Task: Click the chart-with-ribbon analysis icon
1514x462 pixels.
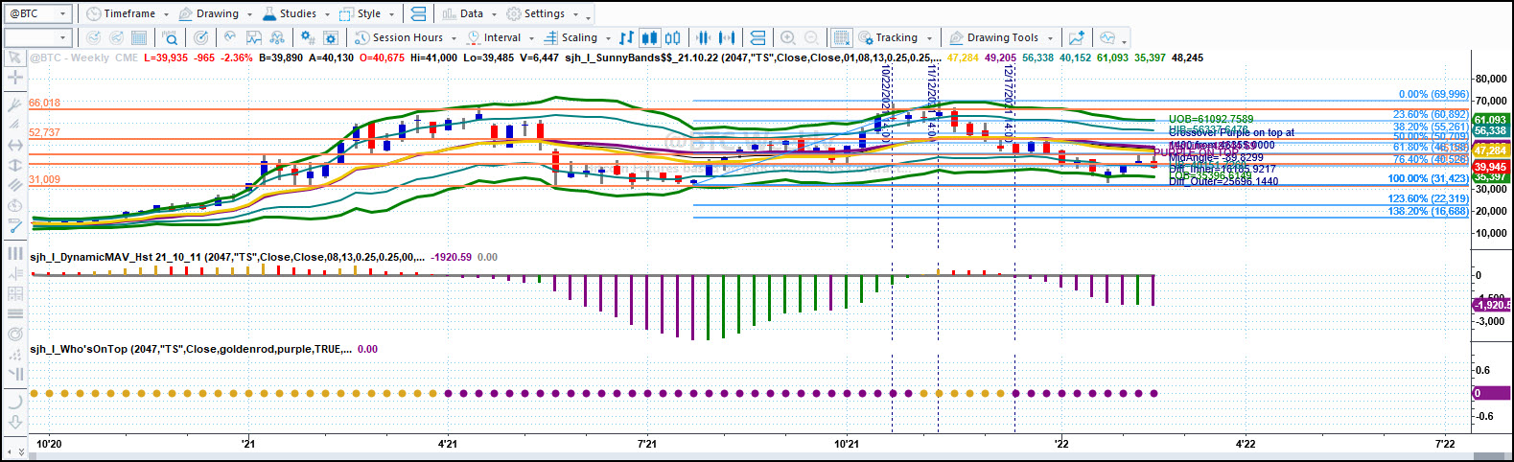Action: 254,37
